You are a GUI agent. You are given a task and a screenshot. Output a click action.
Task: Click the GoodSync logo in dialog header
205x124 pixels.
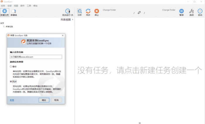(x=23, y=42)
